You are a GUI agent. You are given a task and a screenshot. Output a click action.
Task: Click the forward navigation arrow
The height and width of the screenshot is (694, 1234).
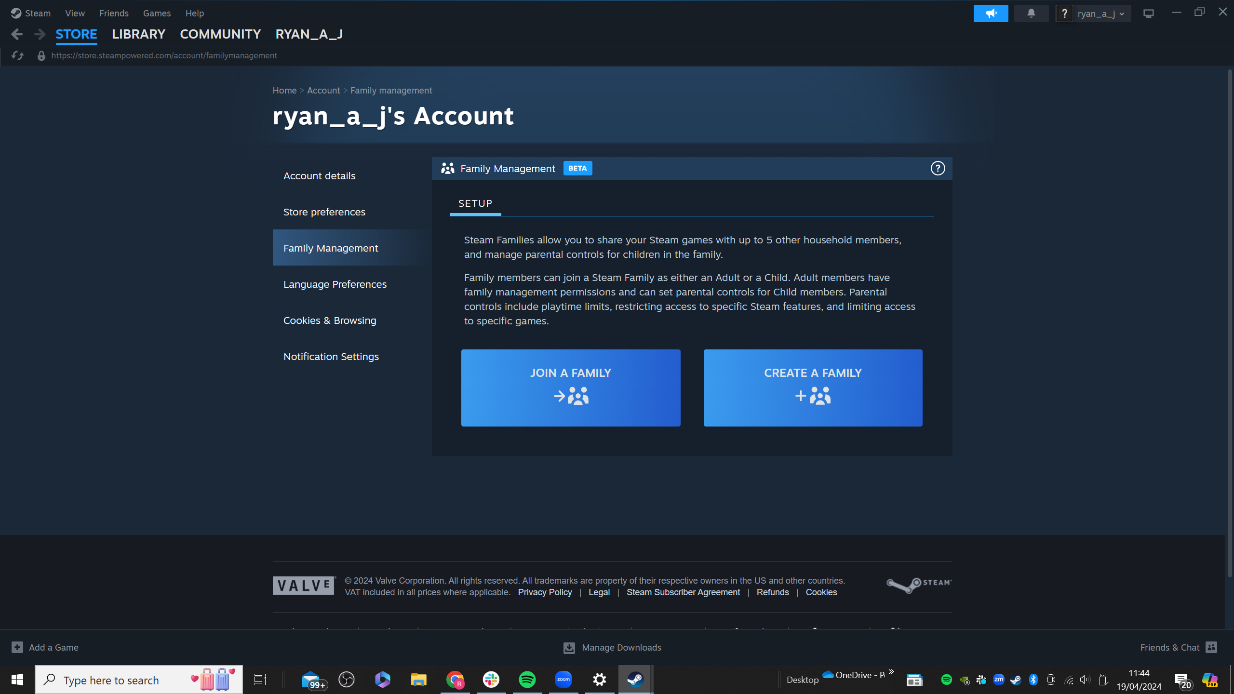pos(40,34)
